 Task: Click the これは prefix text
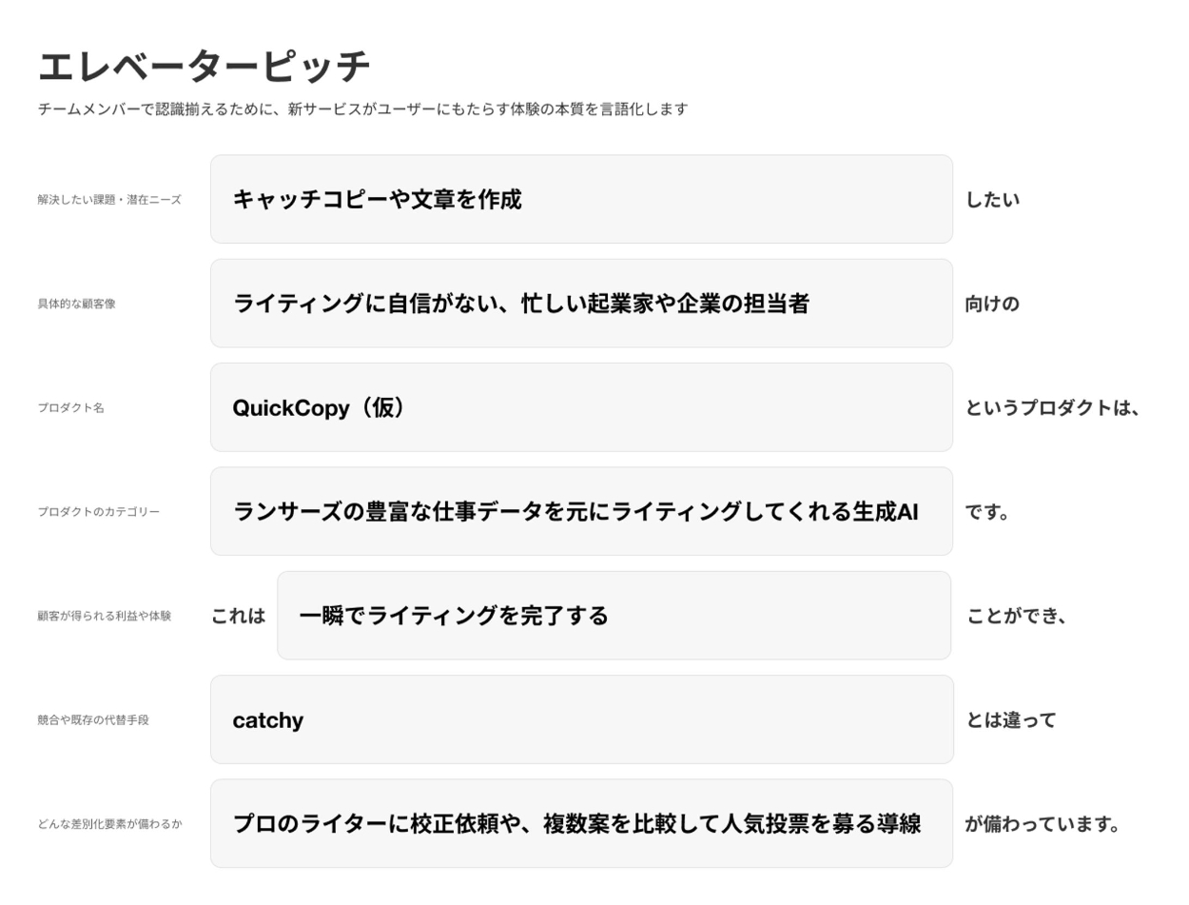tap(238, 616)
